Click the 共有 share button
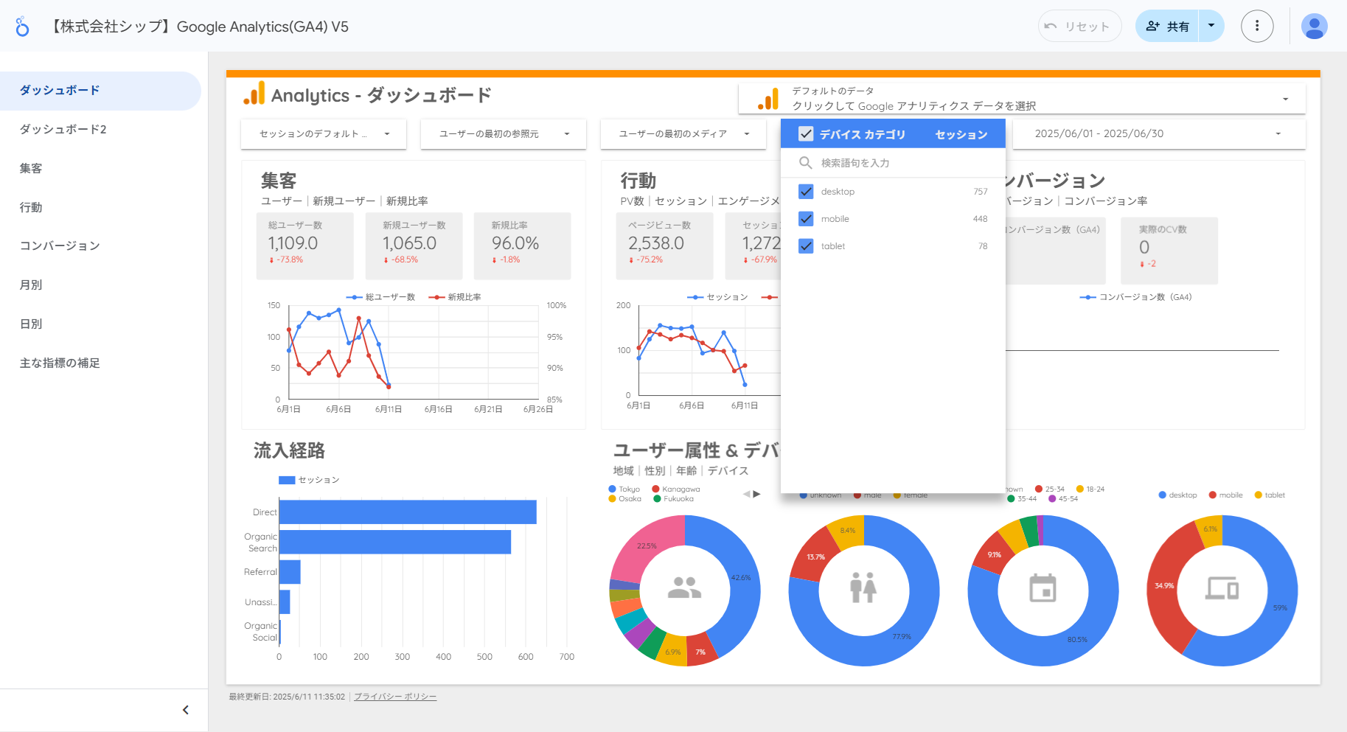1347x732 pixels. (x=1168, y=27)
